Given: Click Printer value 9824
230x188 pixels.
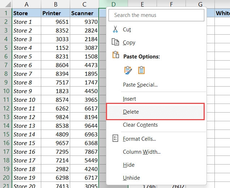Looking at the screenshot, I should coord(56,117).
